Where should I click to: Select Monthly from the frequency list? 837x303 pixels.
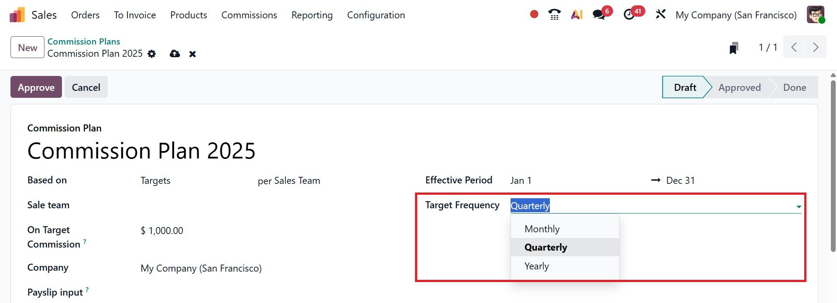542,229
